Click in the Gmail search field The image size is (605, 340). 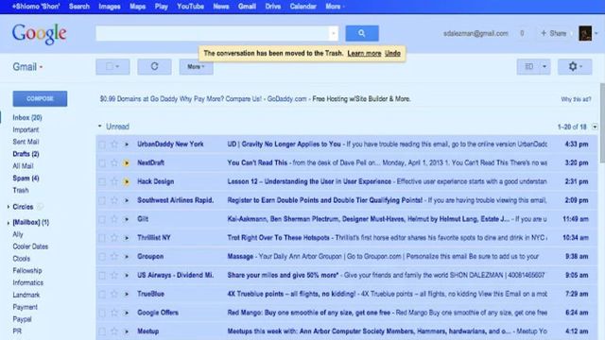pos(212,34)
